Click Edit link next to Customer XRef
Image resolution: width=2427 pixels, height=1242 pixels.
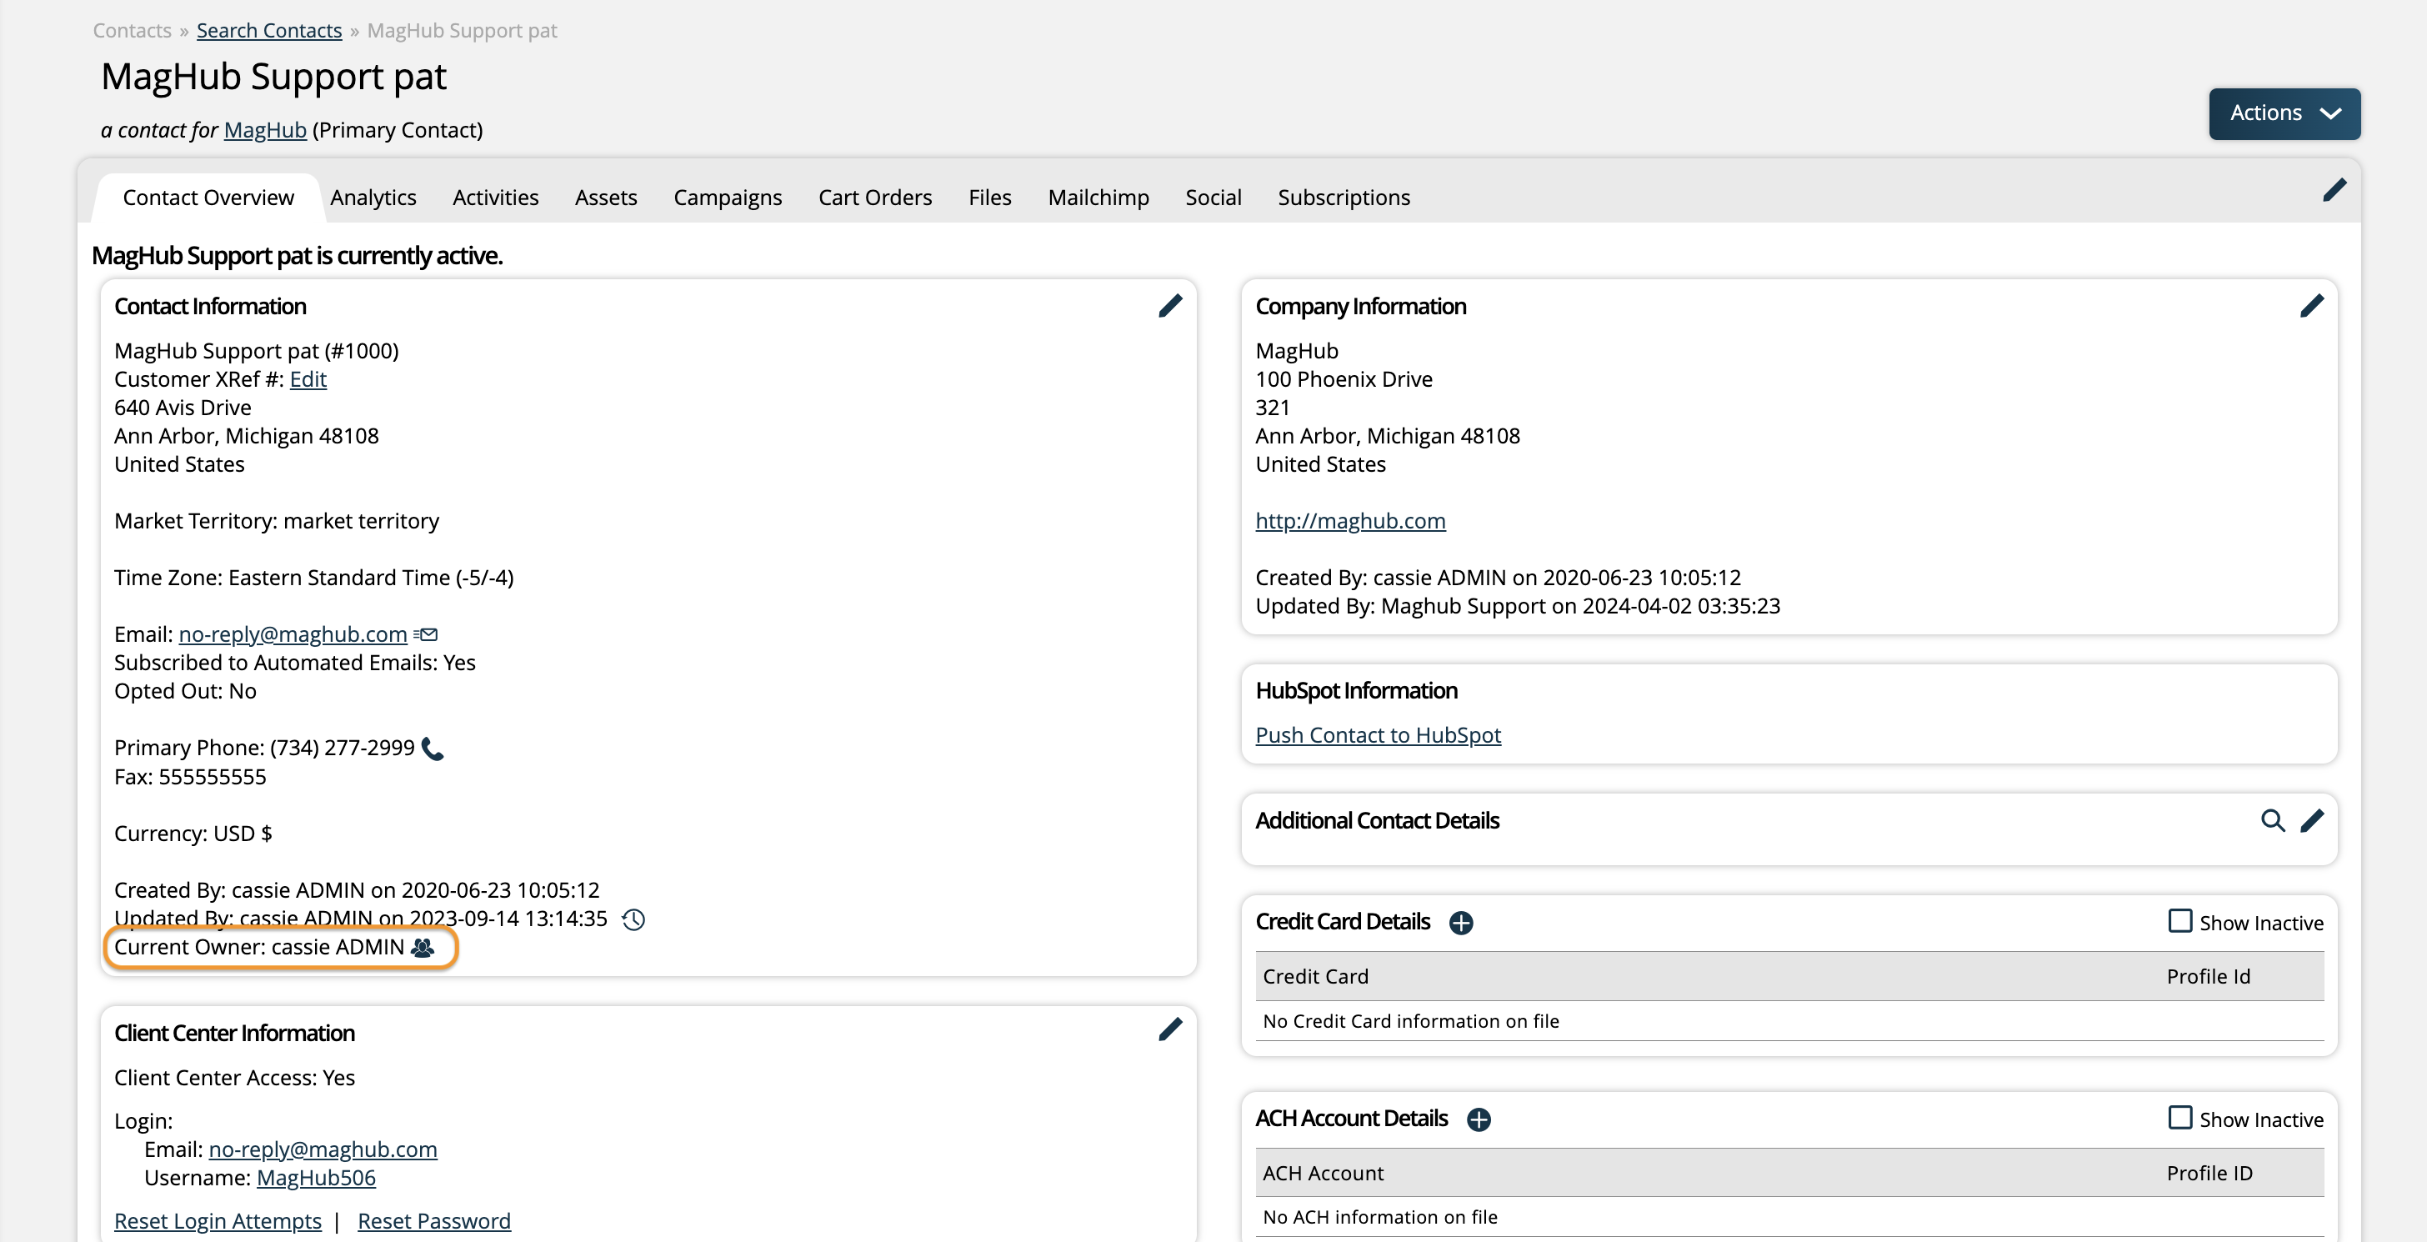click(308, 378)
